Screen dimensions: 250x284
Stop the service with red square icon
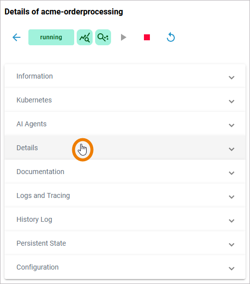click(147, 37)
